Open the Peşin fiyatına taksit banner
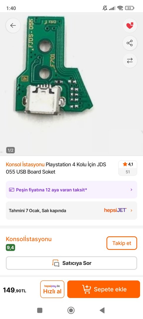 [x=71, y=190]
